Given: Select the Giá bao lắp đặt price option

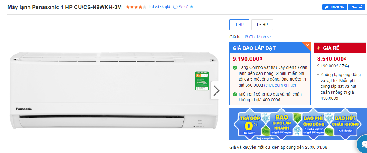Looking at the screenshot, I should tap(270, 74).
